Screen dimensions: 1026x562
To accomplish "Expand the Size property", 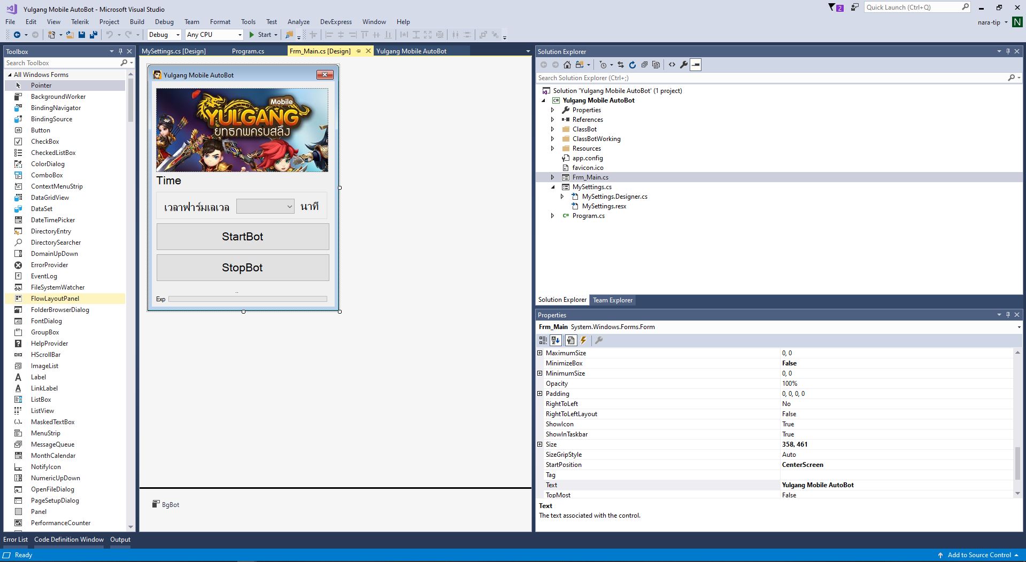I will click(x=539, y=444).
